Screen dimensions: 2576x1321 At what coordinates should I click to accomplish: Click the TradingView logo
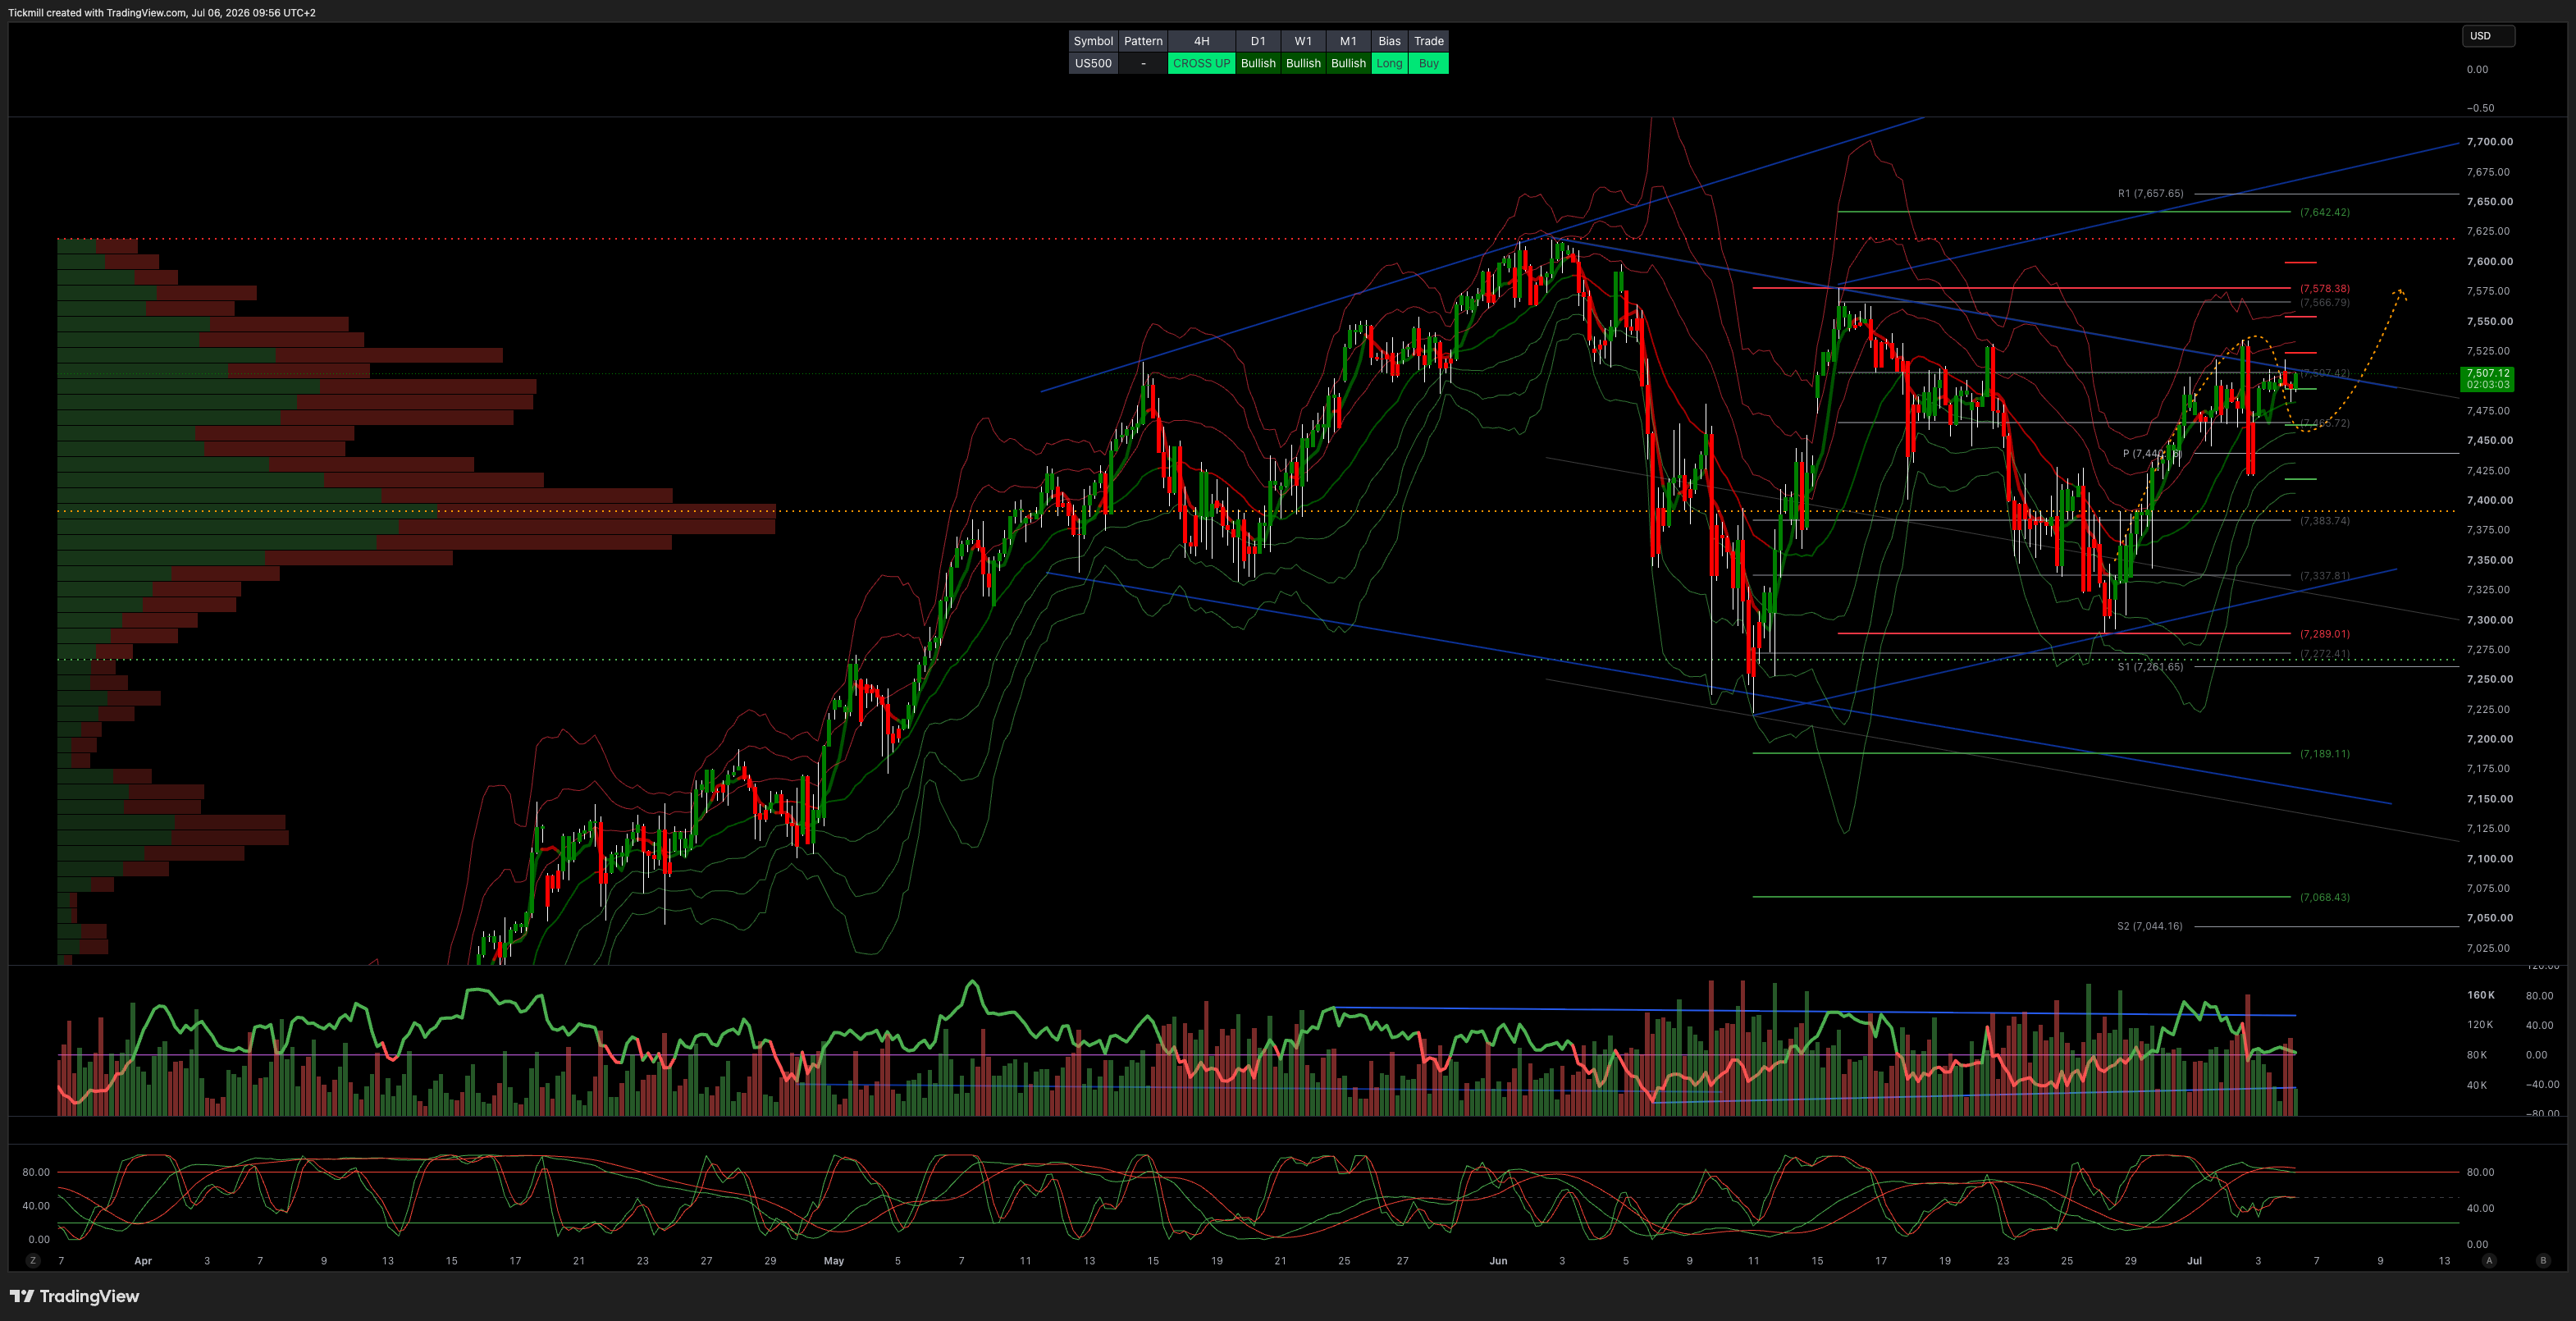75,1296
